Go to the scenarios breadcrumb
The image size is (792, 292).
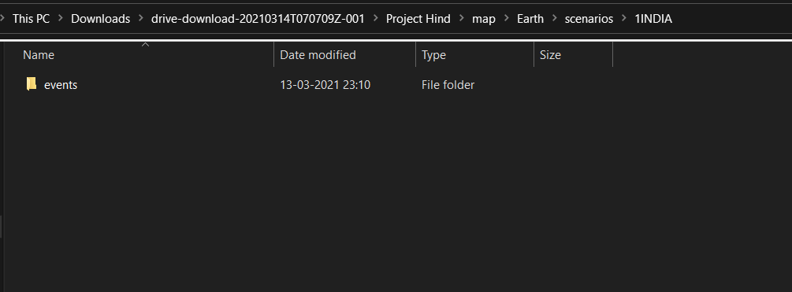pyautogui.click(x=589, y=19)
